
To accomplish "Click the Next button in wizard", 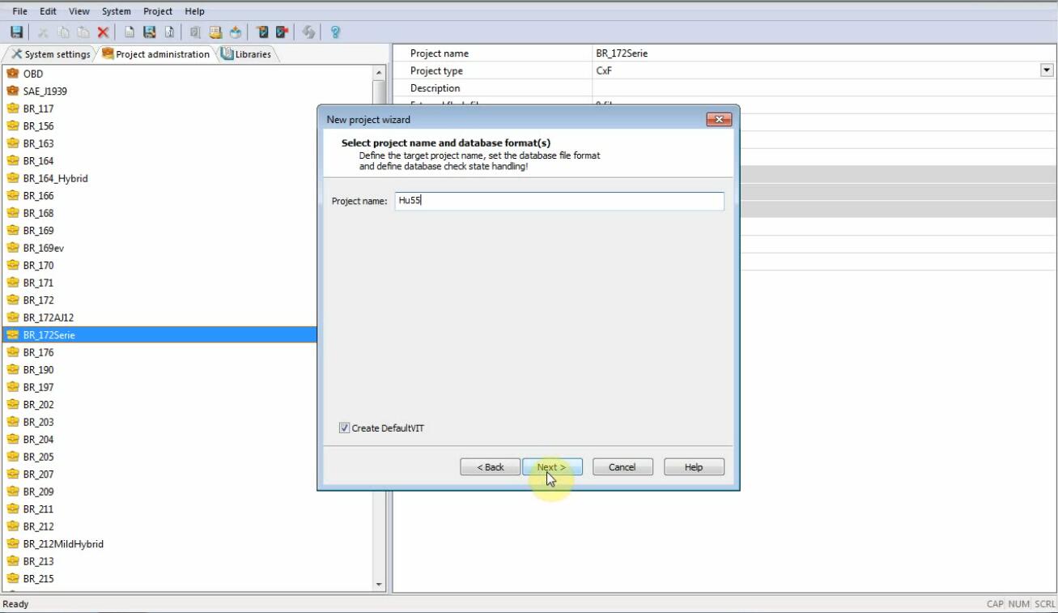I will (x=551, y=467).
